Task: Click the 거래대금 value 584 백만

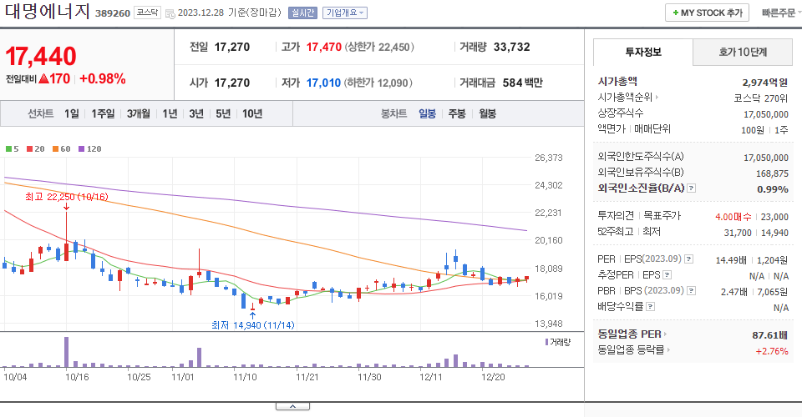Action: 522,83
